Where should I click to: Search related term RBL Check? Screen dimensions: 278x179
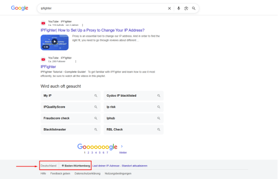point(133,130)
